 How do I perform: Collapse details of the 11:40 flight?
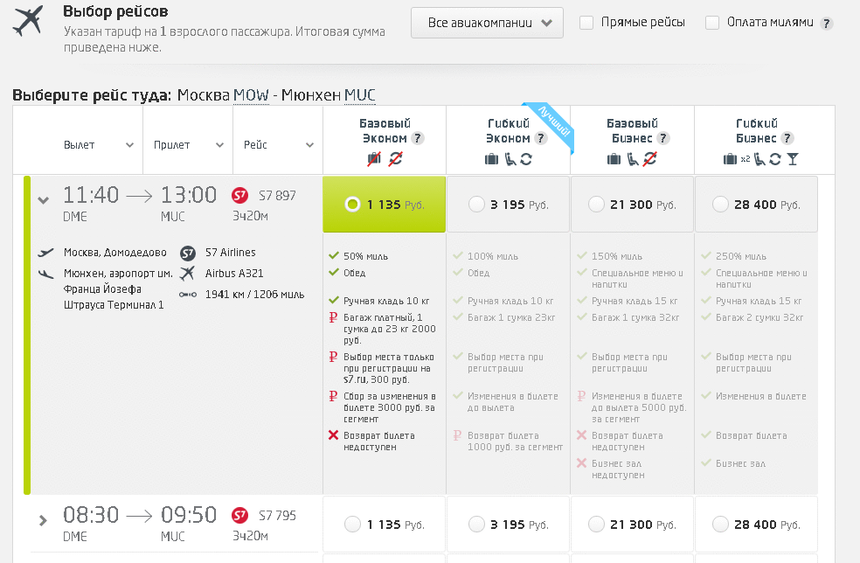tap(44, 200)
